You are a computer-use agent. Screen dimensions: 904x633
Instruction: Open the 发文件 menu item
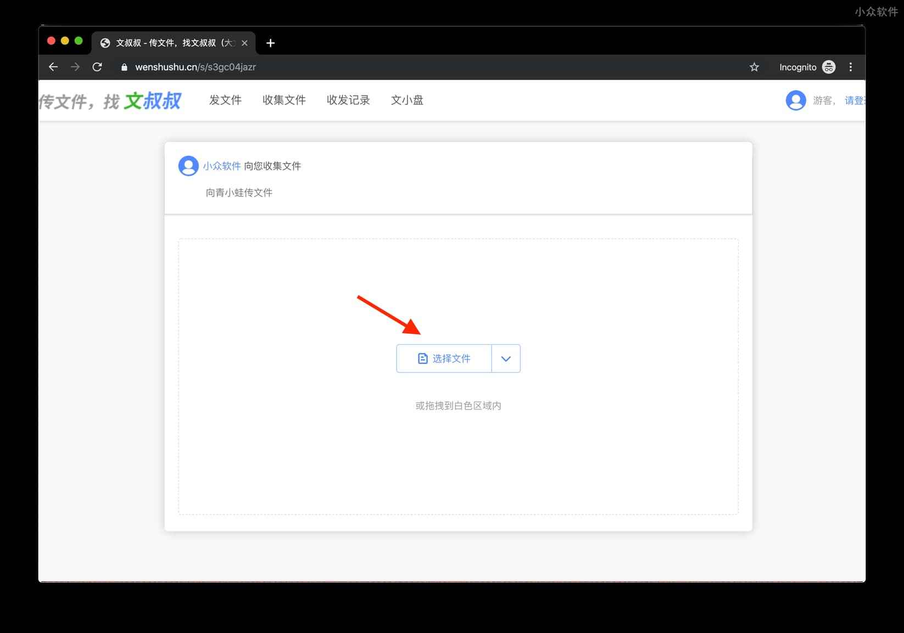coord(225,100)
